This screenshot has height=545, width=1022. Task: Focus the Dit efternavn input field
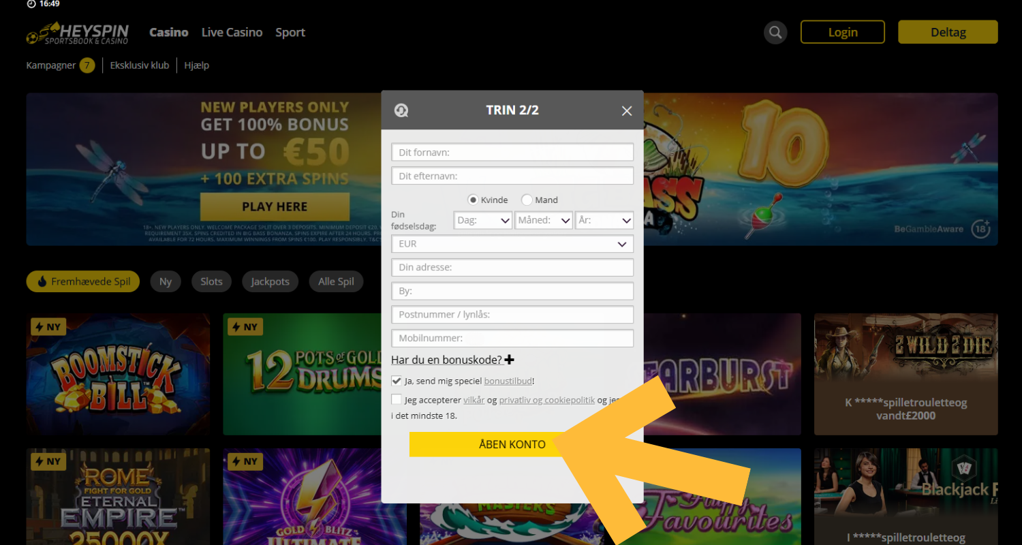[x=512, y=176]
